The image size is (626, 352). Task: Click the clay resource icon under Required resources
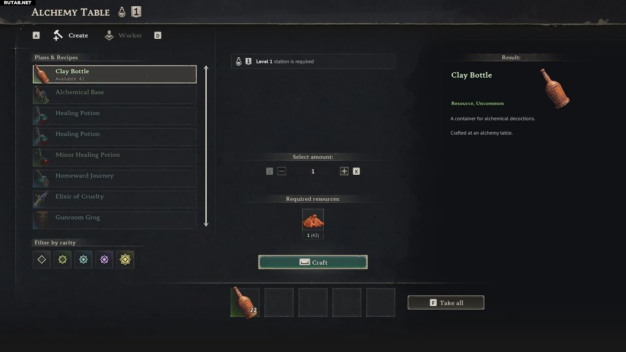point(313,221)
